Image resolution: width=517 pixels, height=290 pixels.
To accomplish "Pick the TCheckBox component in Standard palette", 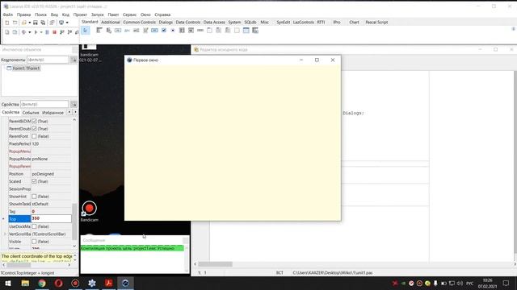I will tap(163, 31).
